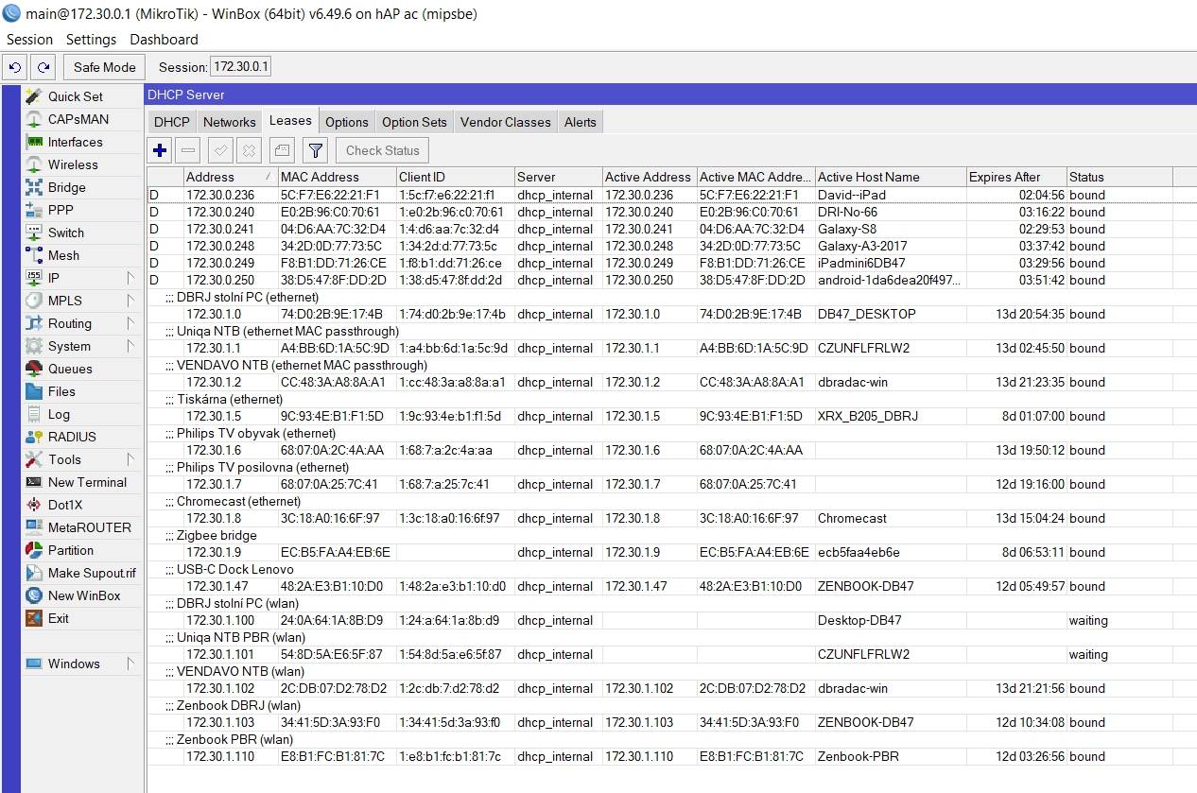The width and height of the screenshot is (1197, 793).
Task: Click Exit in sidebar
Action: [x=59, y=618]
